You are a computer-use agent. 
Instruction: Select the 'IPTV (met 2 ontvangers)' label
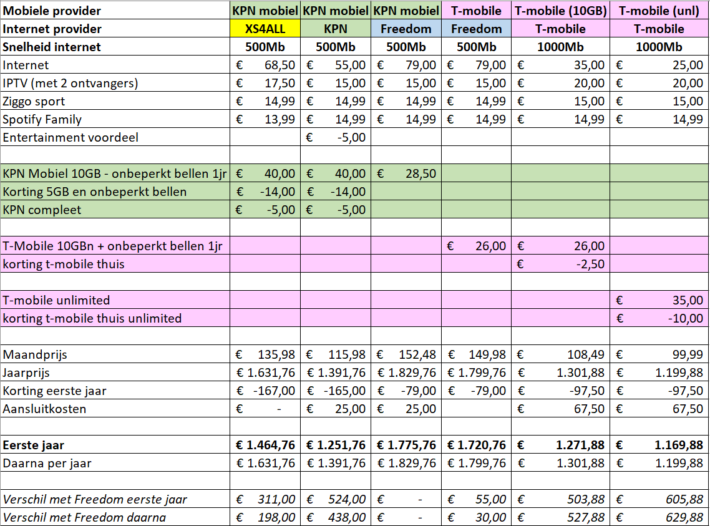click(x=115, y=83)
